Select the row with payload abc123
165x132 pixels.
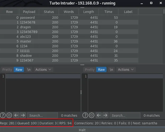[69, 37]
